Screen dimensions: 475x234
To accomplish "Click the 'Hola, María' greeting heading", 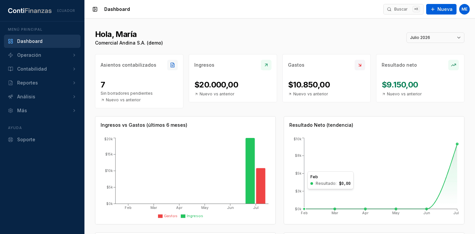I will [116, 34].
